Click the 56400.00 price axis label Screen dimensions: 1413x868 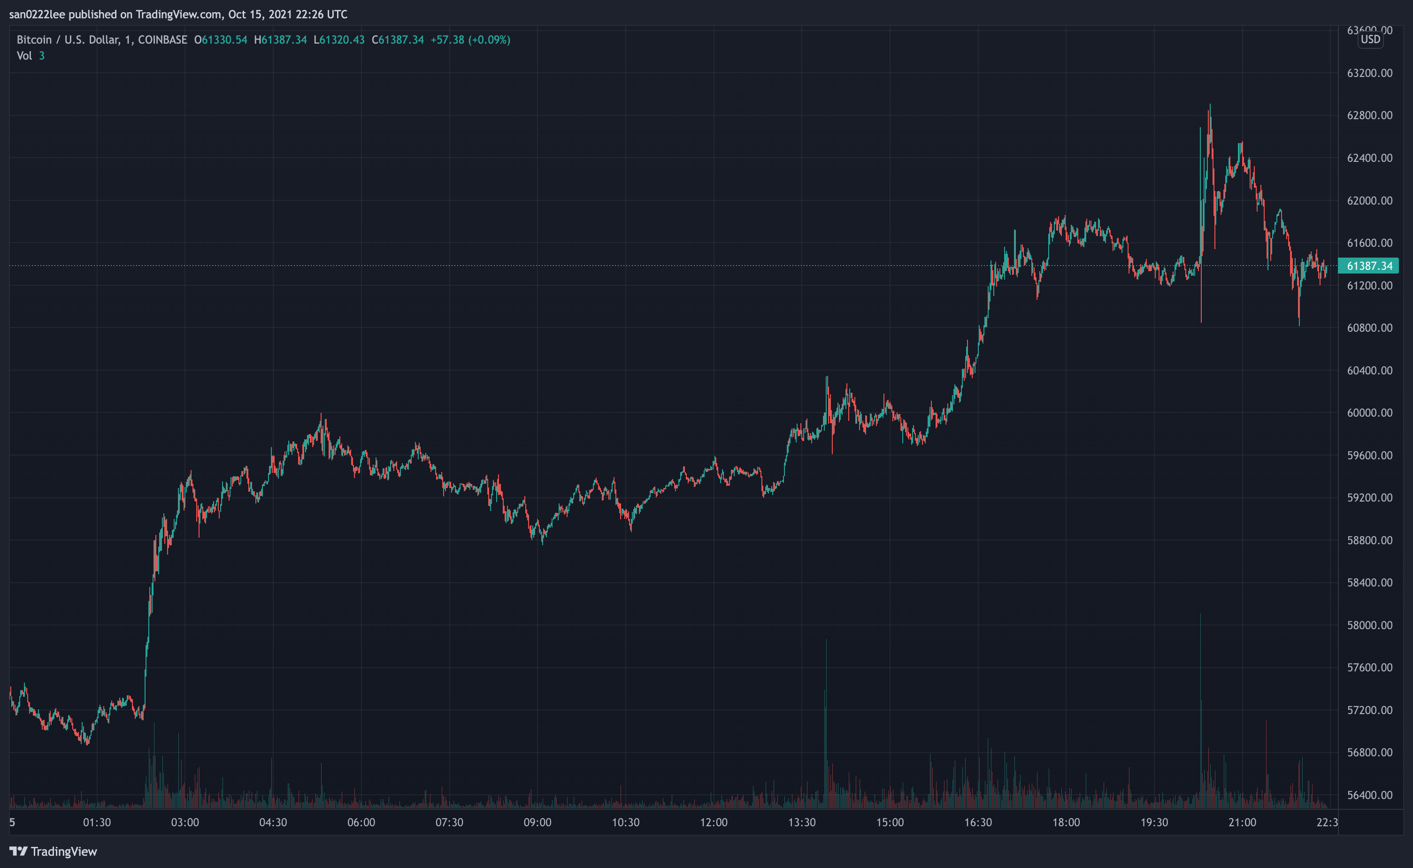coord(1370,795)
